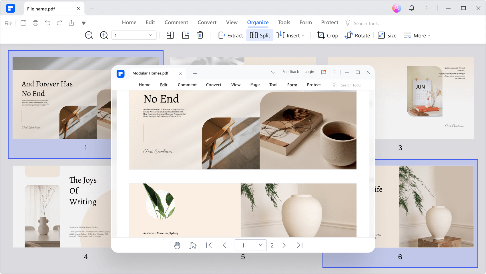
Task: Click the Feedback link
Action: click(x=290, y=72)
